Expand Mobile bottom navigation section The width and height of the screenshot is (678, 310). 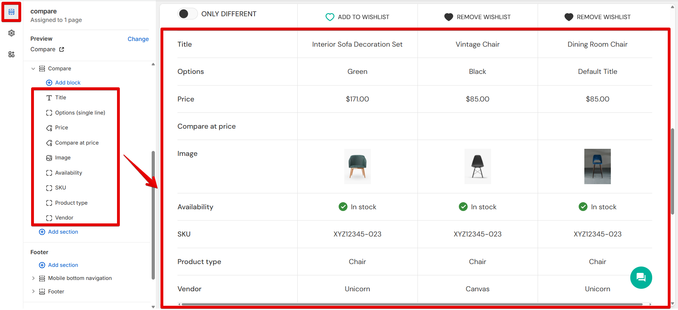pyautogui.click(x=33, y=278)
